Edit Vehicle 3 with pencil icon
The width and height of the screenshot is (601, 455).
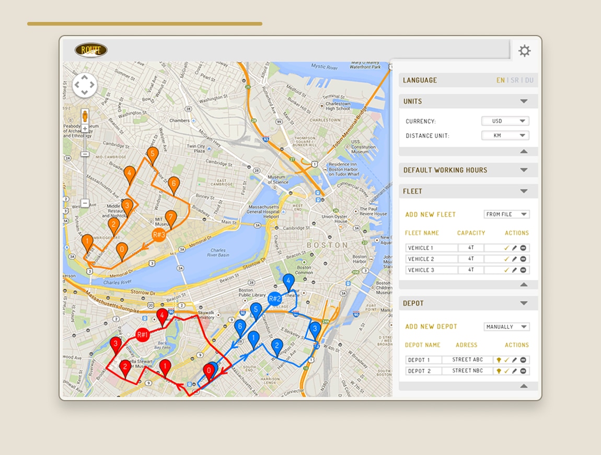(514, 270)
